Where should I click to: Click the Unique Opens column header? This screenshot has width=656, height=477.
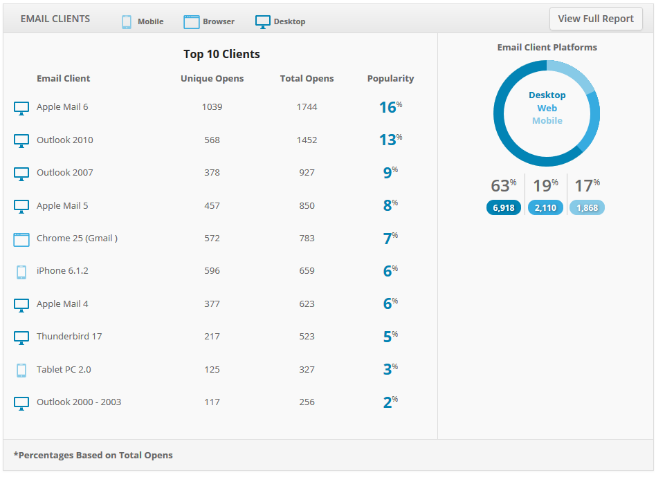tap(212, 79)
